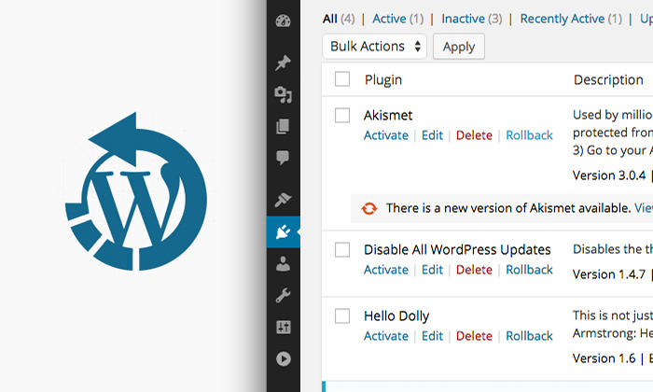Delete Disable All WordPress Updates plugin
653x392 pixels.
coord(474,270)
